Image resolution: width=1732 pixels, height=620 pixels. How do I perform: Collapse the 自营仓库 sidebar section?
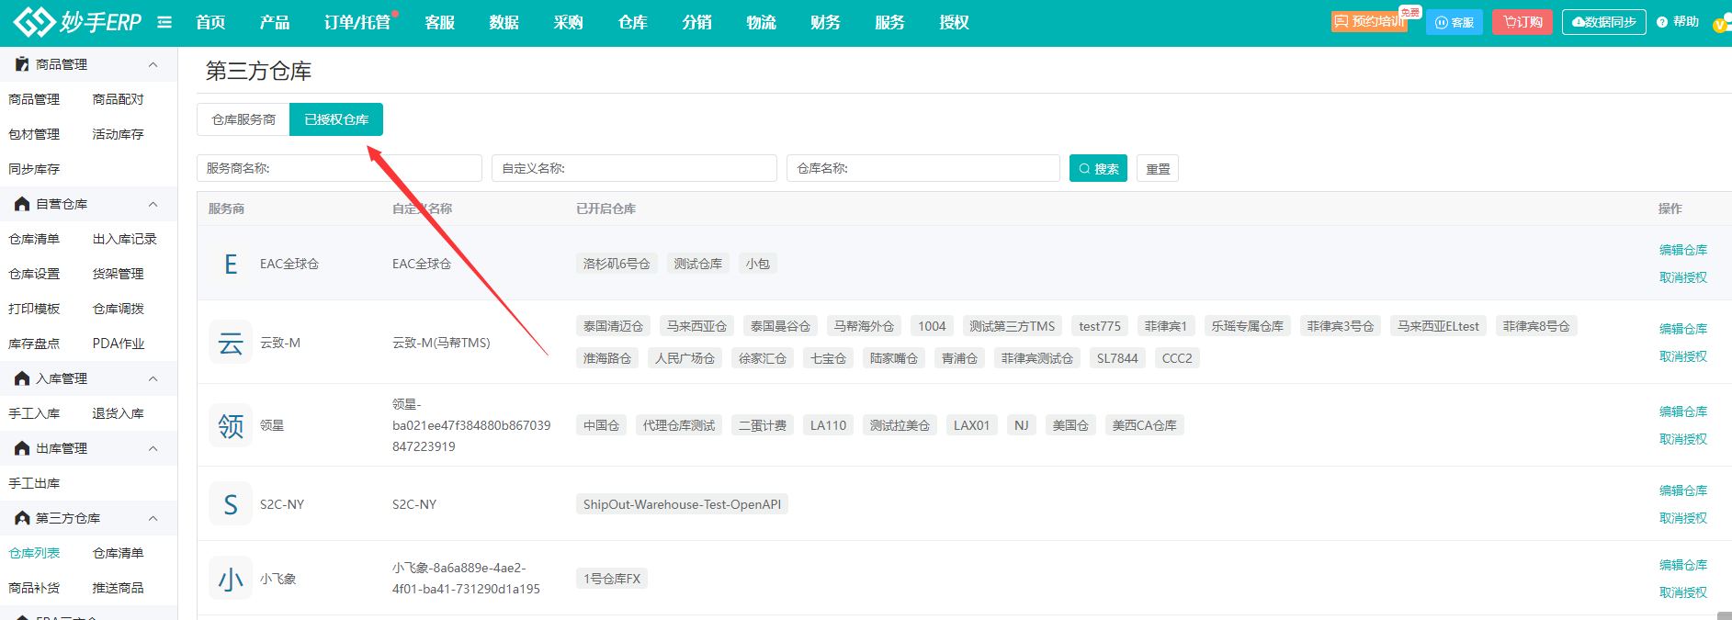pyautogui.click(x=153, y=204)
